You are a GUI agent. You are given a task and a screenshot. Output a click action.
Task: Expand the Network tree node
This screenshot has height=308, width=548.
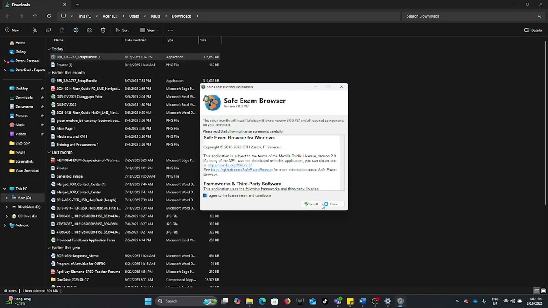pos(5,225)
